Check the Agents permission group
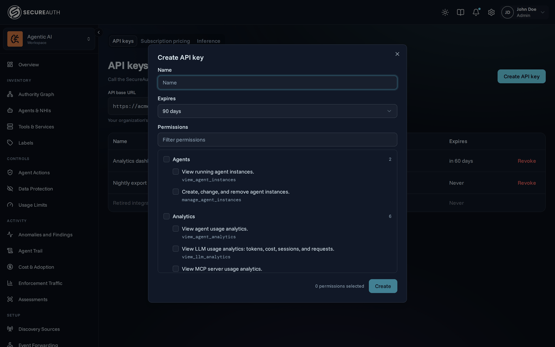This screenshot has width=555, height=347. [x=166, y=159]
